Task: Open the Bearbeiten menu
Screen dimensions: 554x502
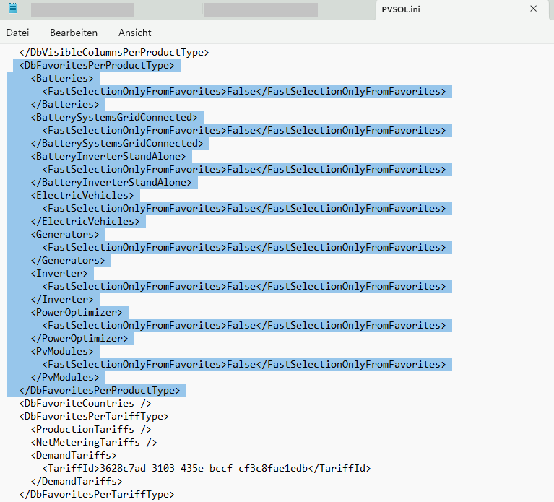Action: (74, 33)
